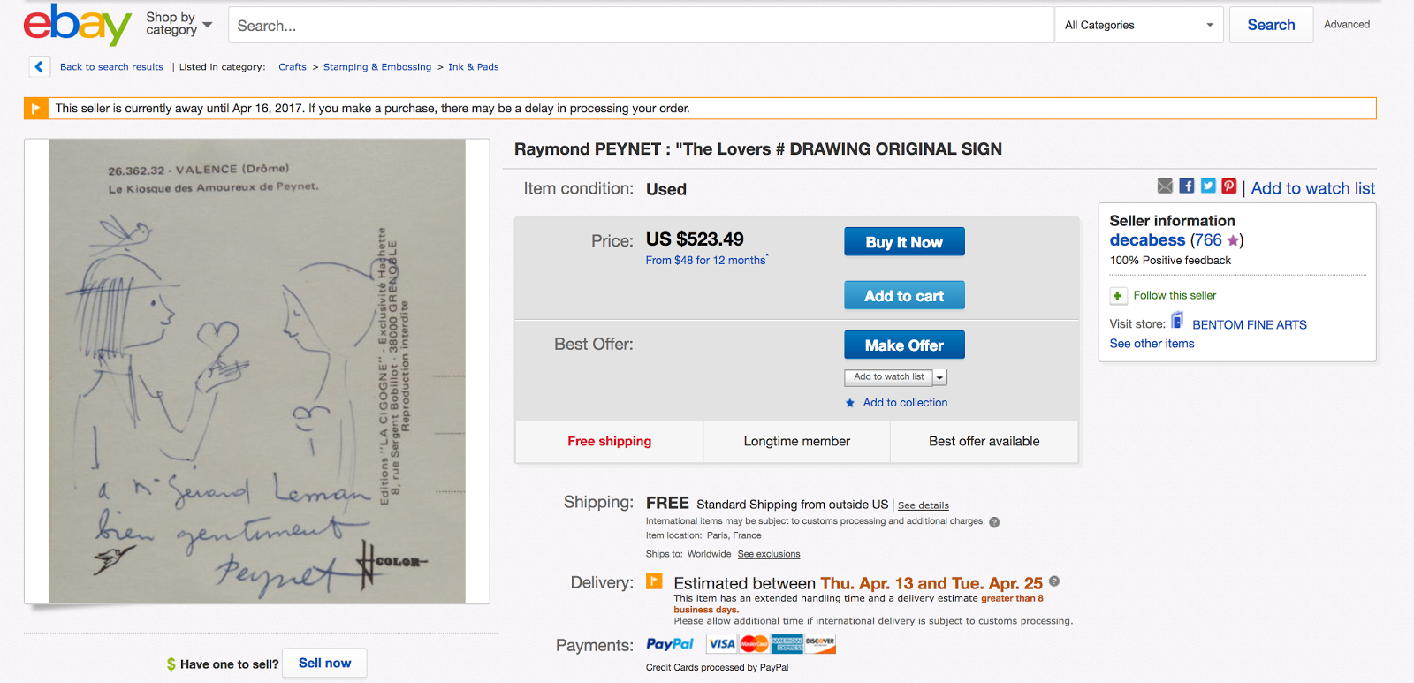Screen dimensions: 1414x683
Task: Click the delivery estimate help question icon
Action: [1054, 581]
